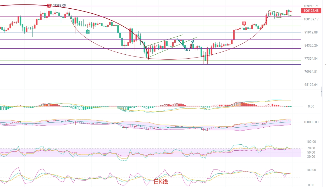Viewport: 326px width, 187px height.
Task: Click the 70964.81 price axis label
Action: click(x=311, y=72)
